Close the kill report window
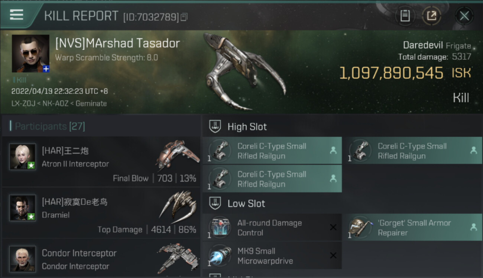 point(464,16)
